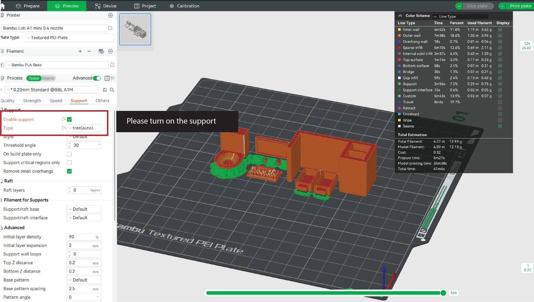Hide Sparse infill lines in display

coord(500,48)
